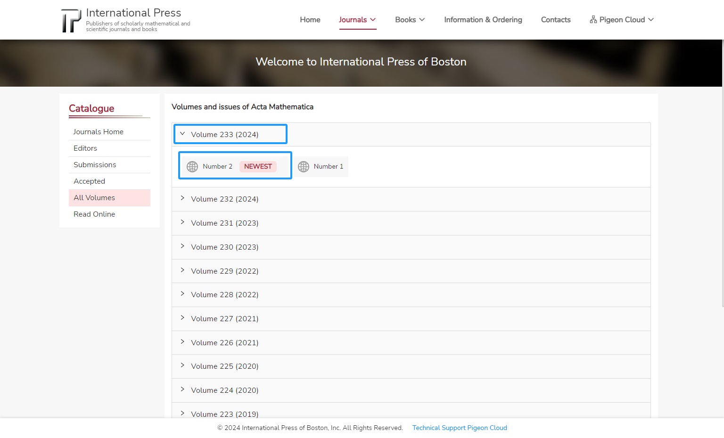The image size is (724, 438).
Task: Expand Volume 227 (2021)
Action: click(411, 318)
